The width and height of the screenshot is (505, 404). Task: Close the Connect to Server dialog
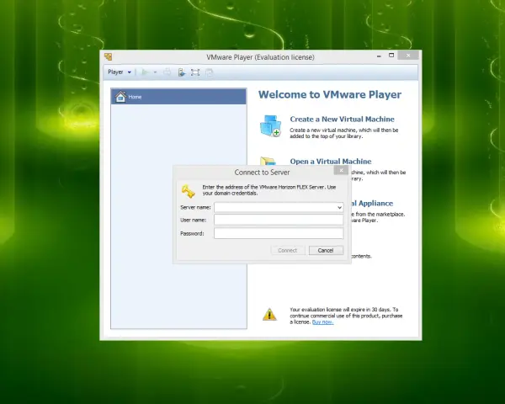coord(341,170)
